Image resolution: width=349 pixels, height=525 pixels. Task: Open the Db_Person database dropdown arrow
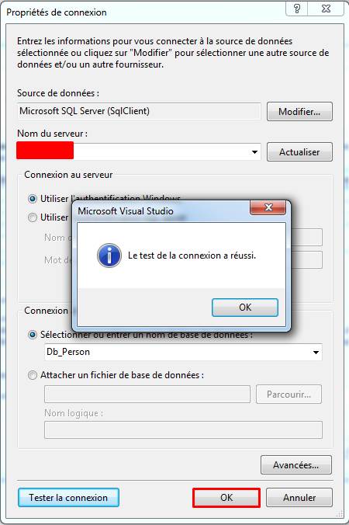pyautogui.click(x=316, y=353)
